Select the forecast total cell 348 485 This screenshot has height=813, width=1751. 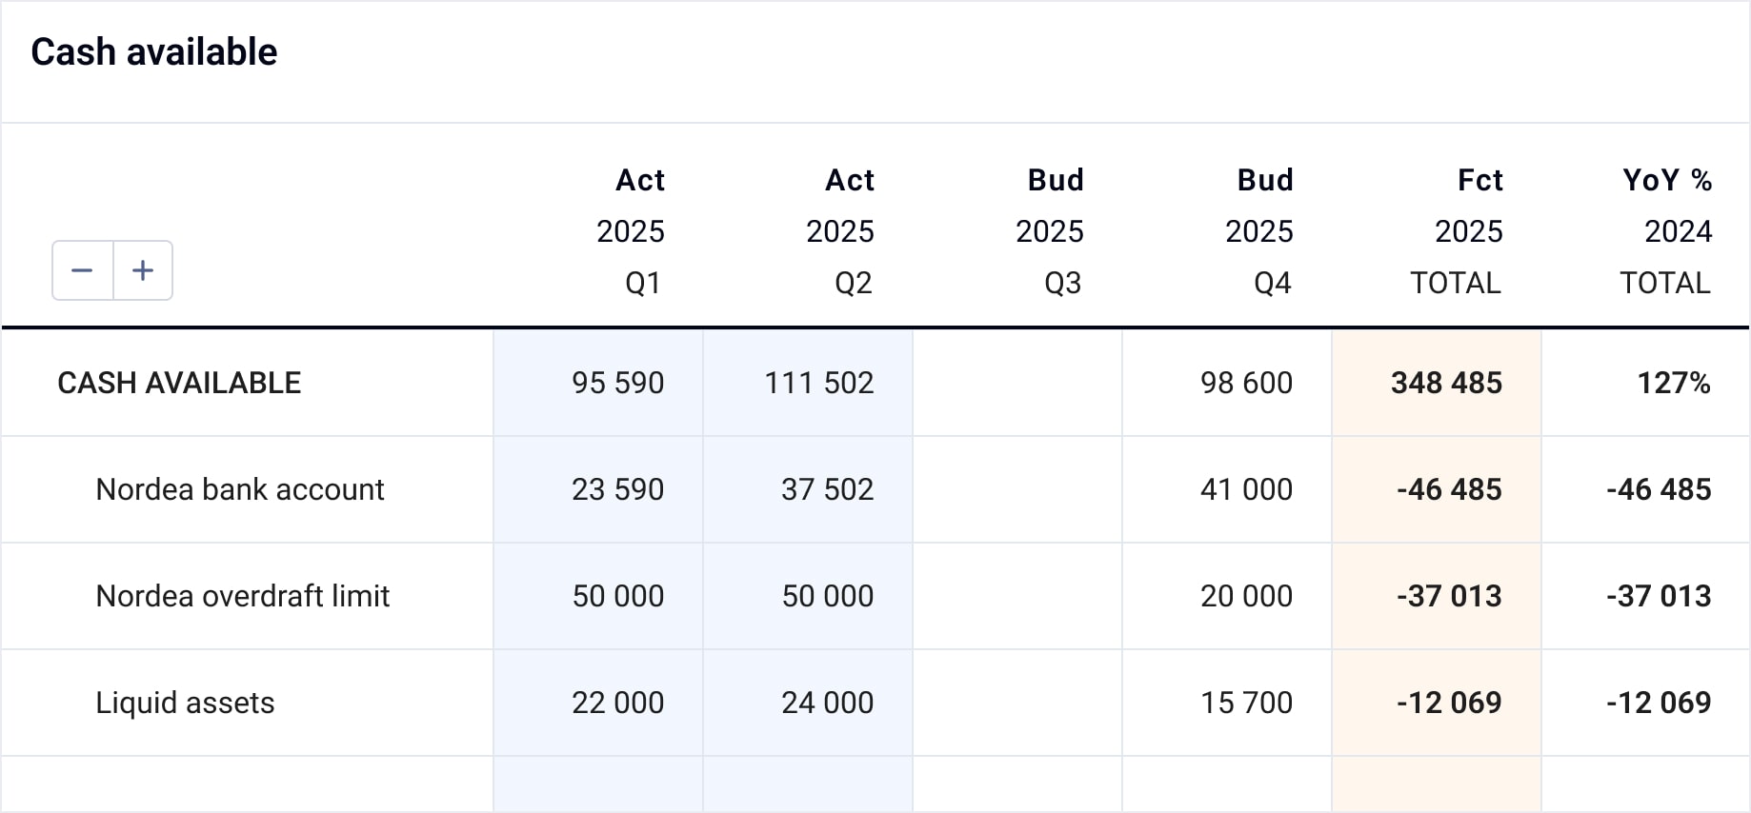pyautogui.click(x=1446, y=383)
